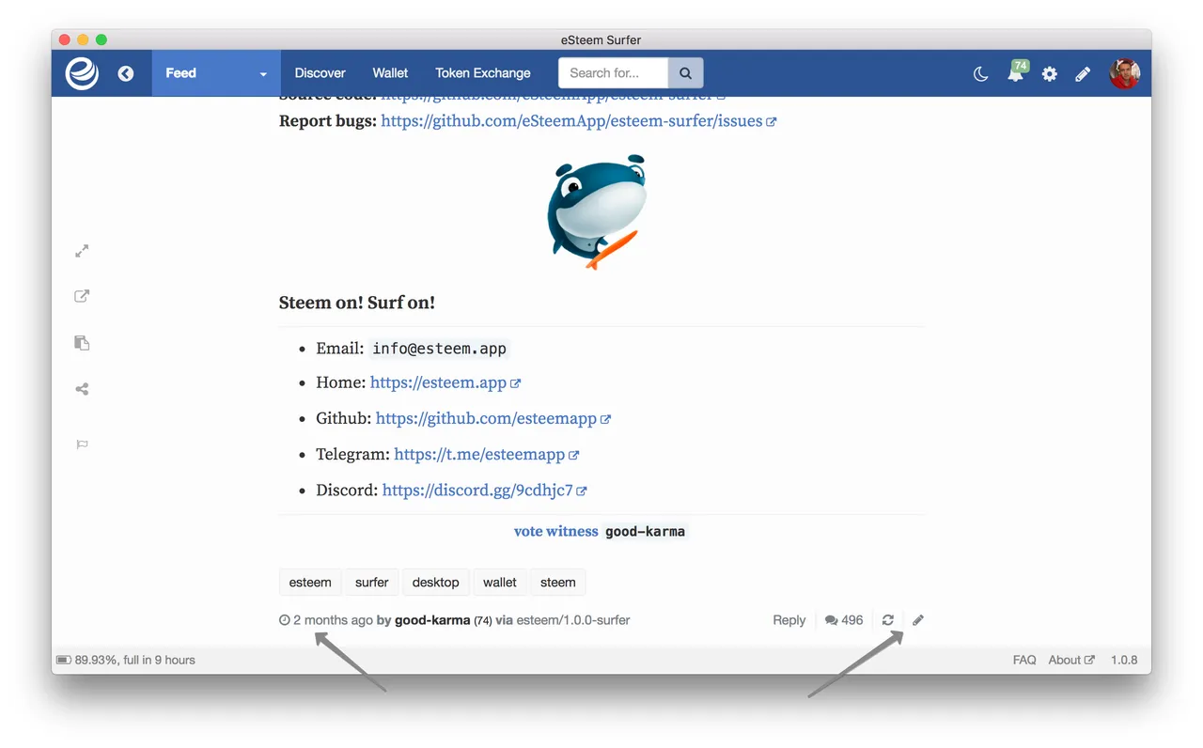The height and width of the screenshot is (748, 1203).
Task: Select the esteem tag
Action: point(310,583)
